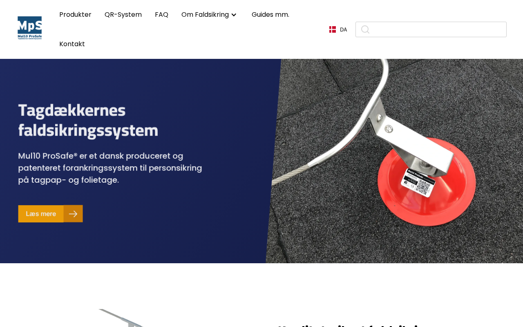The width and height of the screenshot is (523, 327).
Task: Click the MpS Mul10 ProSafe logo
Action: (x=29, y=28)
